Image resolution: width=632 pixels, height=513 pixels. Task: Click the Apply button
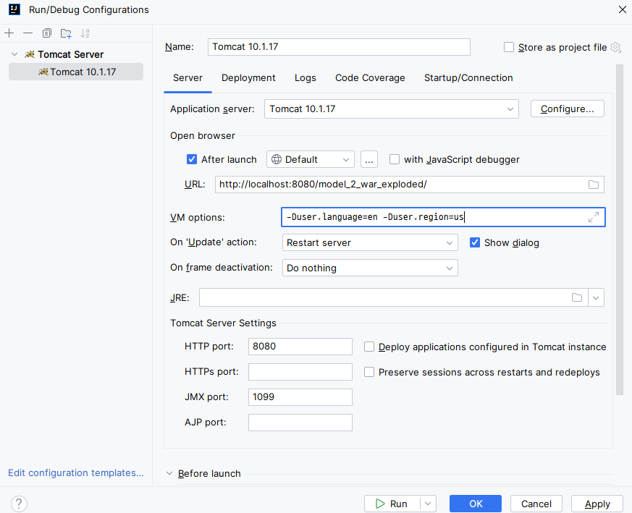[597, 504]
